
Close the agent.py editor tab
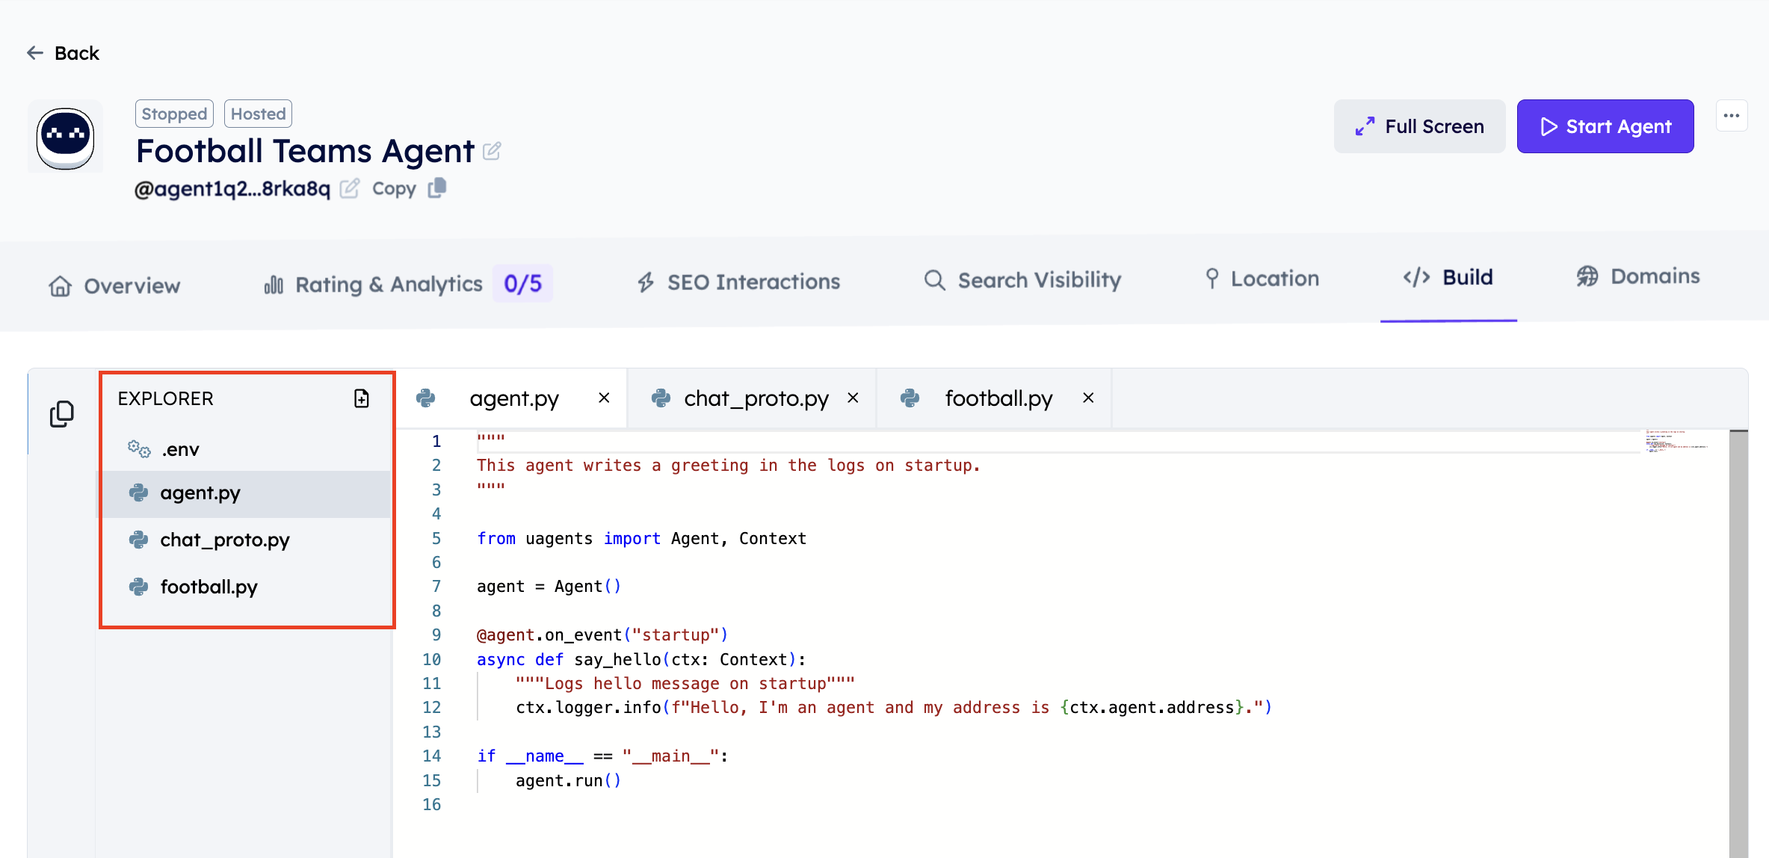[x=604, y=398]
